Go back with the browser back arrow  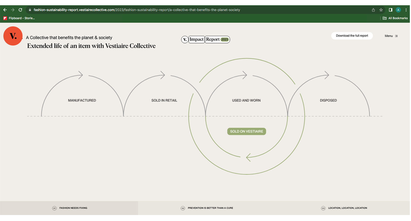(x=5, y=10)
